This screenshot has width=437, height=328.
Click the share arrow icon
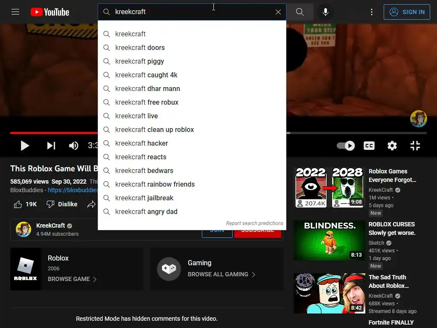91,205
